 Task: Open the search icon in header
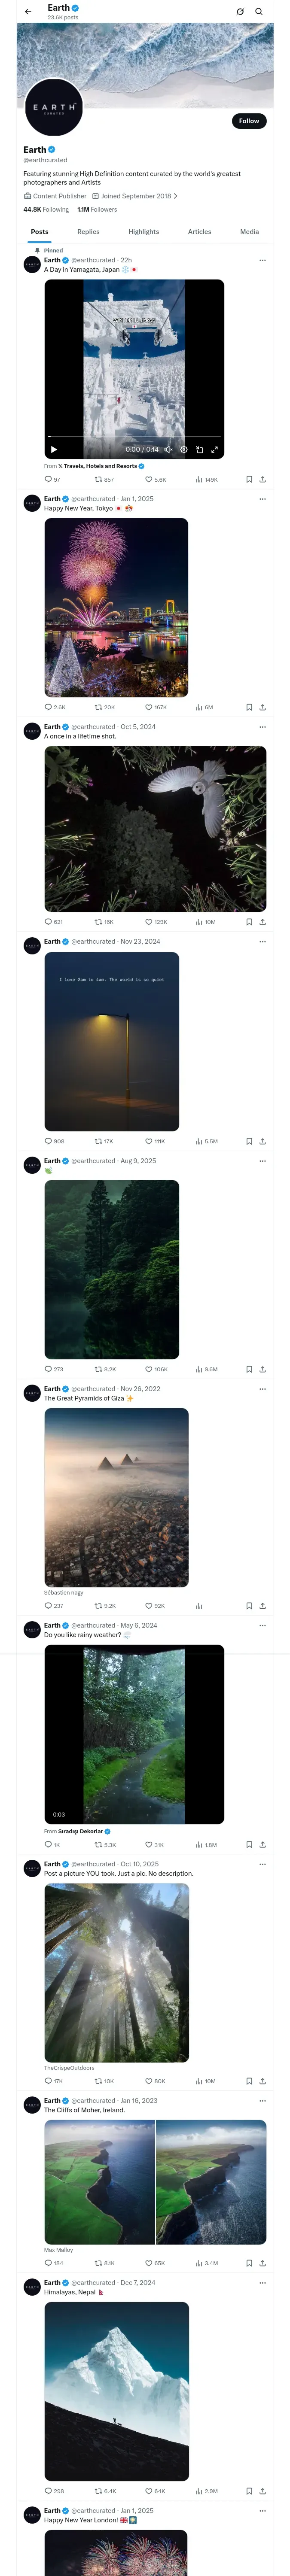pyautogui.click(x=259, y=12)
